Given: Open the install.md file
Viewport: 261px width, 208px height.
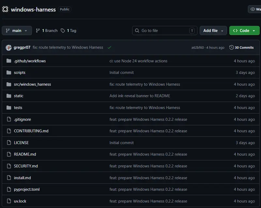Looking at the screenshot, I should (22, 178).
